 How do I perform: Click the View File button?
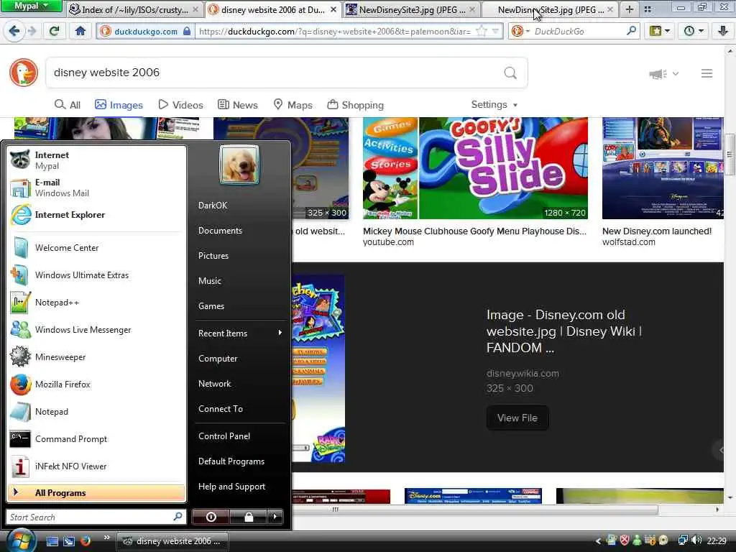tap(517, 418)
